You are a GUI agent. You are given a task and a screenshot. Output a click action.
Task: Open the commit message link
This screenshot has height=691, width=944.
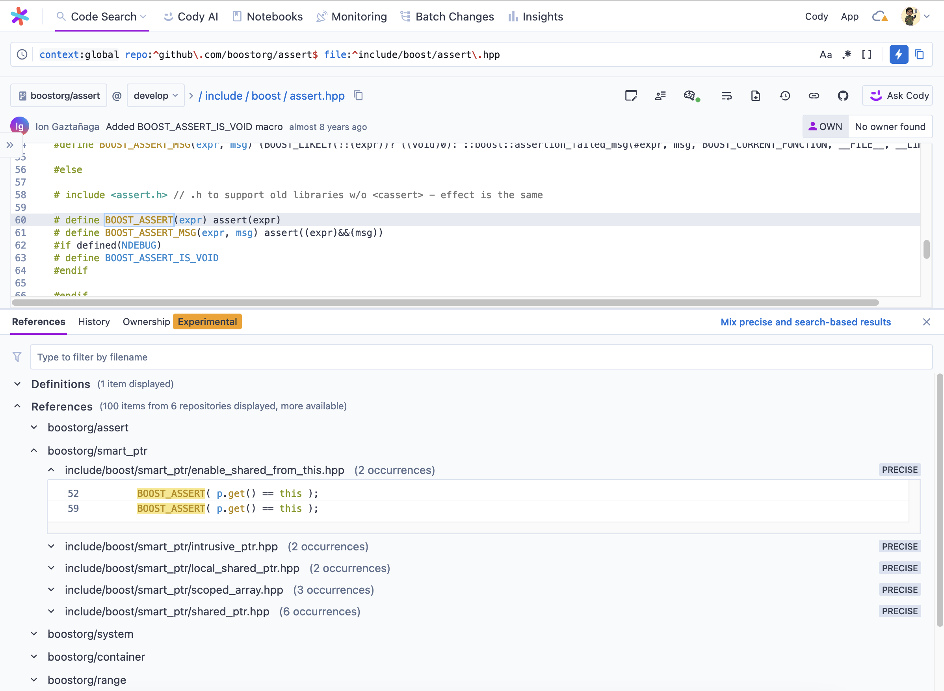[194, 127]
